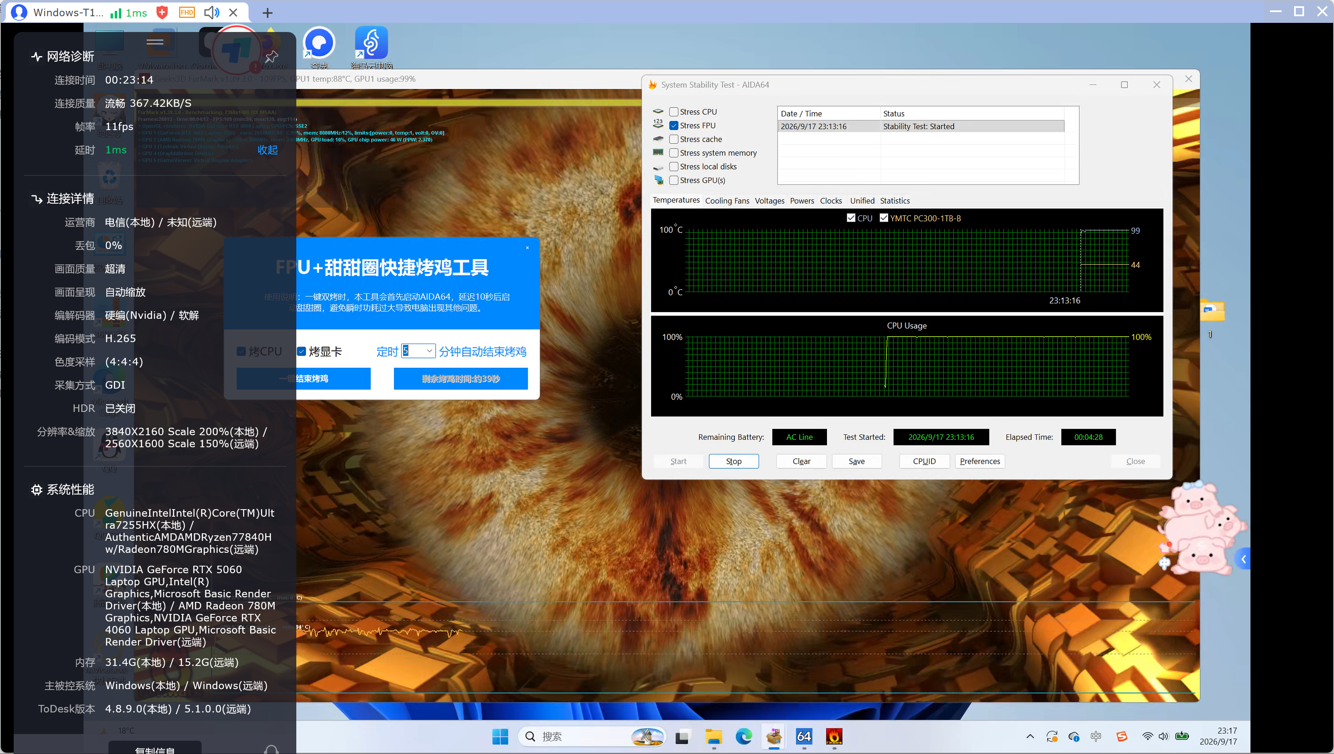Viewport: 1334px width, 754px height.
Task: Click the FurMark taskbar icon
Action: point(834,736)
